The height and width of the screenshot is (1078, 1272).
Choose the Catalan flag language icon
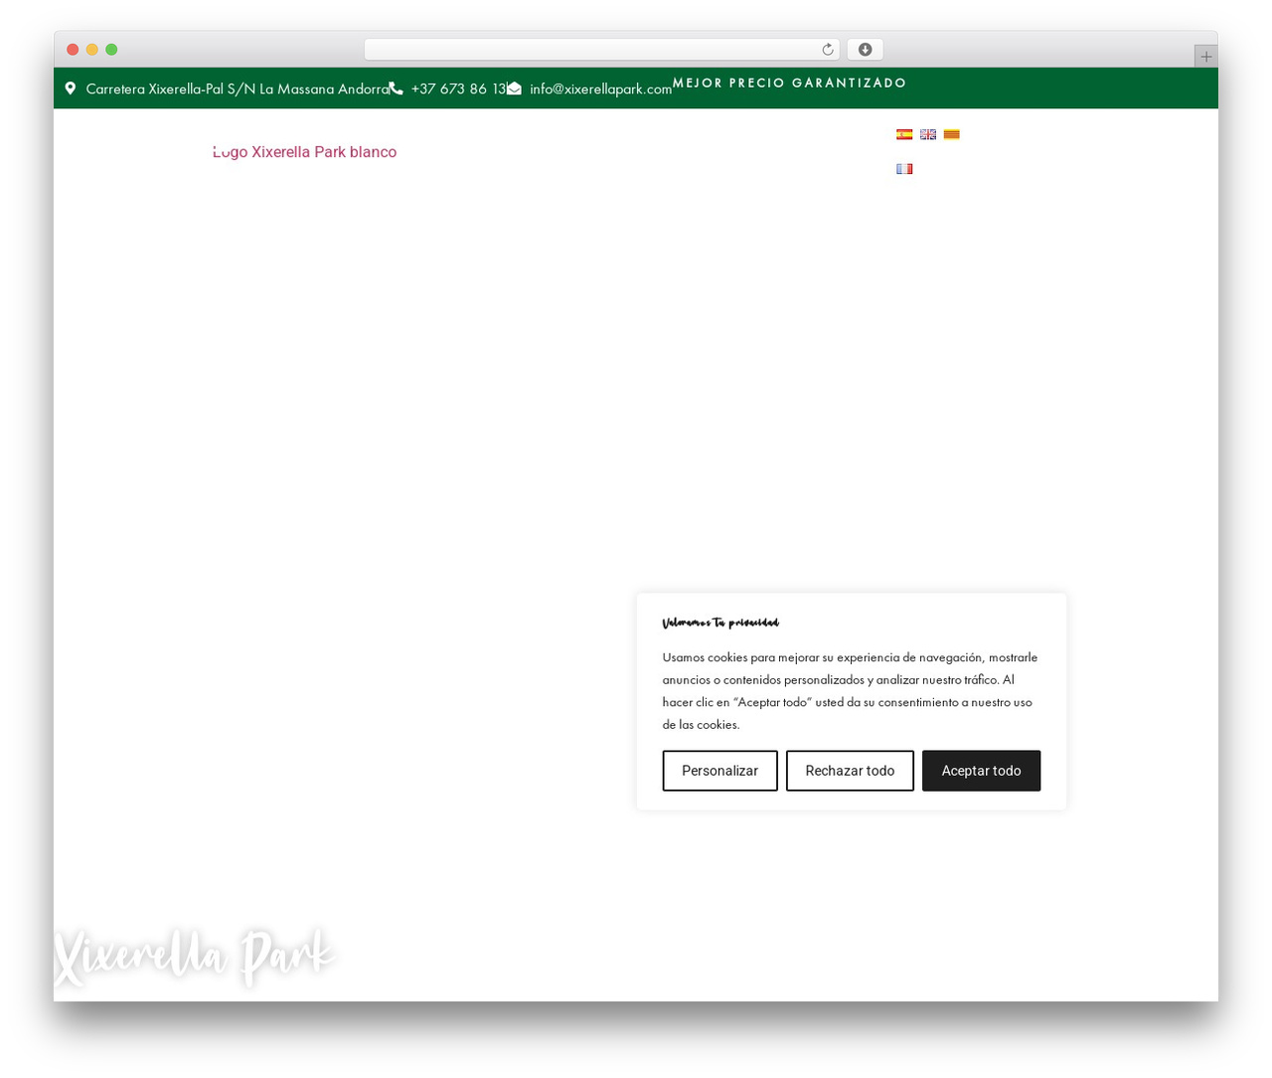(952, 134)
